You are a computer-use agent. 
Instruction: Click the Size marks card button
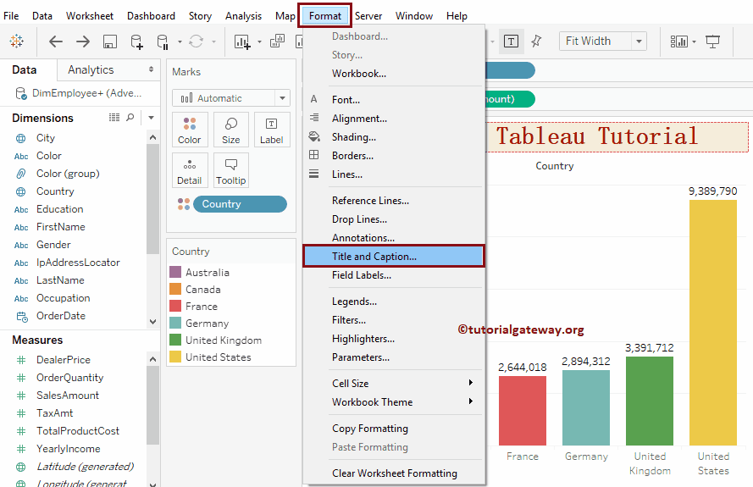[231, 130]
